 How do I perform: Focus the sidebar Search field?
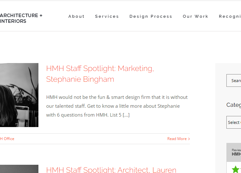tap(234, 80)
